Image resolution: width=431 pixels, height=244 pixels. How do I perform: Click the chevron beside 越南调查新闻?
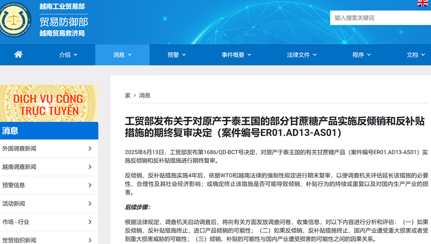[x=90, y=167]
